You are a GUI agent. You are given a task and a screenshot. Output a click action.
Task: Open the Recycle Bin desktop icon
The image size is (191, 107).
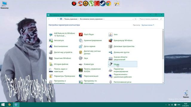coord(186,94)
